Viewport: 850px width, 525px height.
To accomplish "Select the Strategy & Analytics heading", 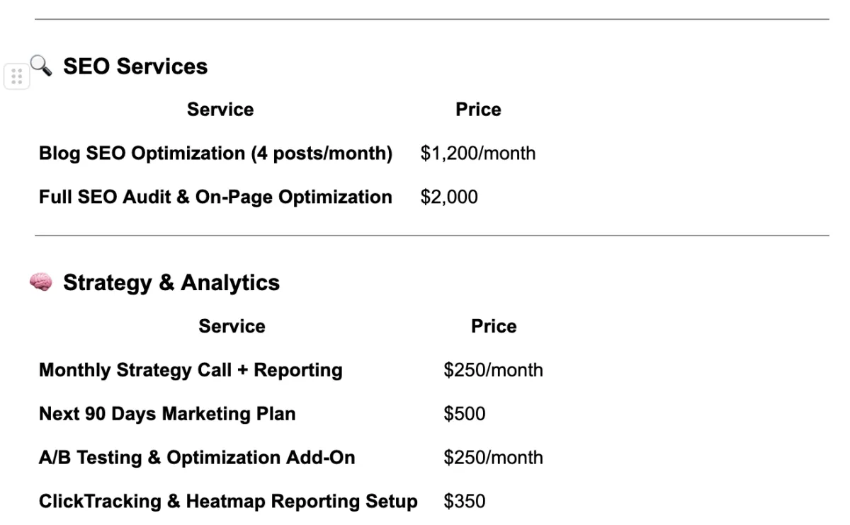I will point(171,283).
